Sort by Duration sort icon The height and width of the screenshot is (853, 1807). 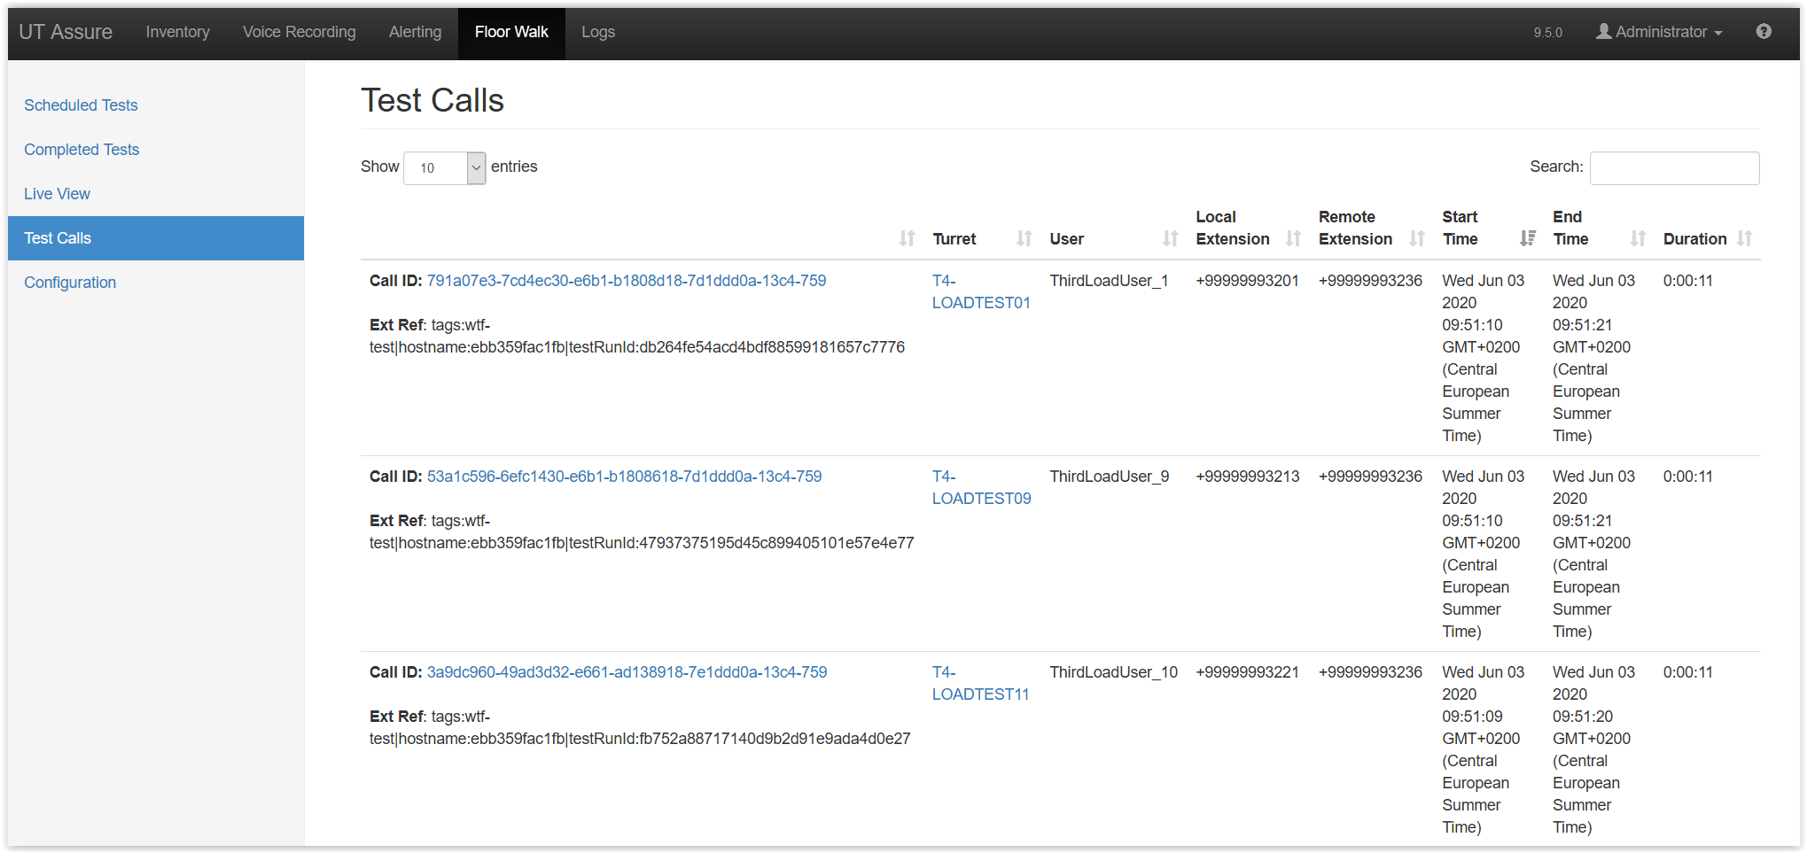[1744, 238]
